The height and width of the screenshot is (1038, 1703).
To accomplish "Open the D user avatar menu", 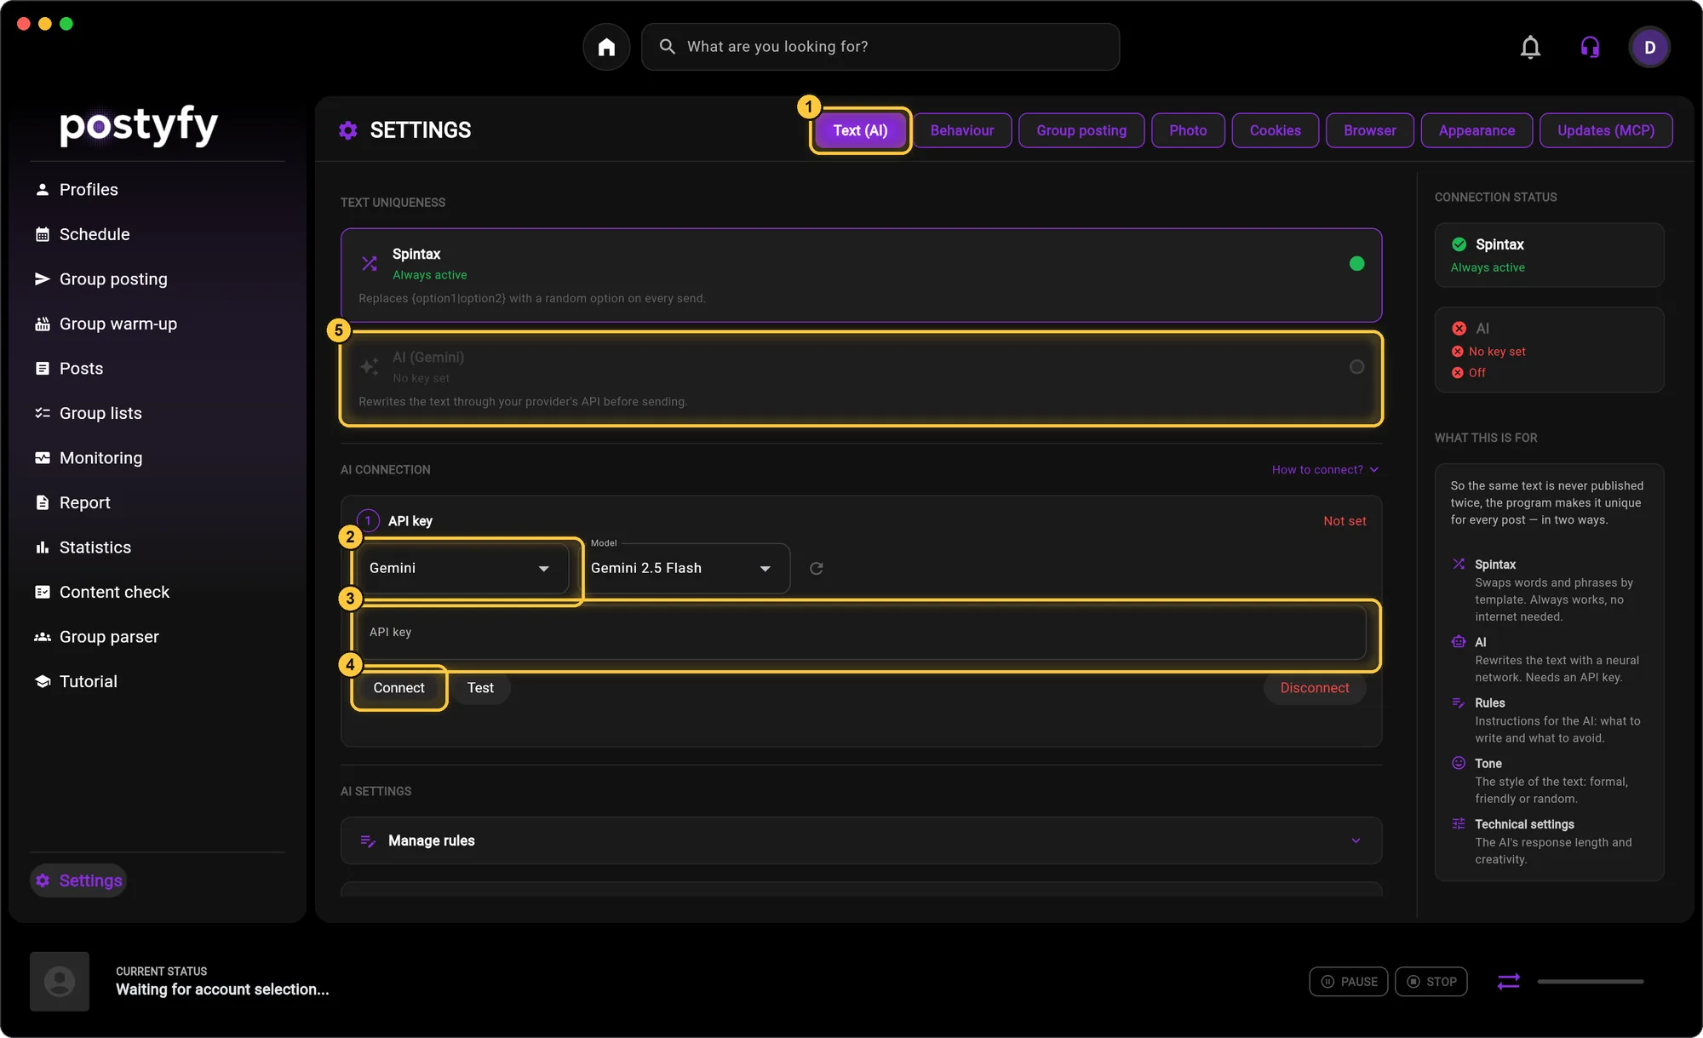I will (1649, 47).
